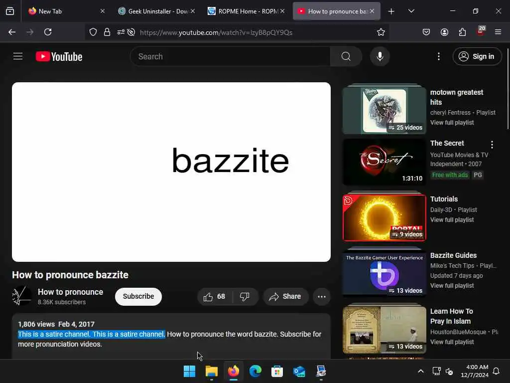This screenshot has width=510, height=383.
Task: Subscribe to How to pronounce channel
Action: (138, 296)
